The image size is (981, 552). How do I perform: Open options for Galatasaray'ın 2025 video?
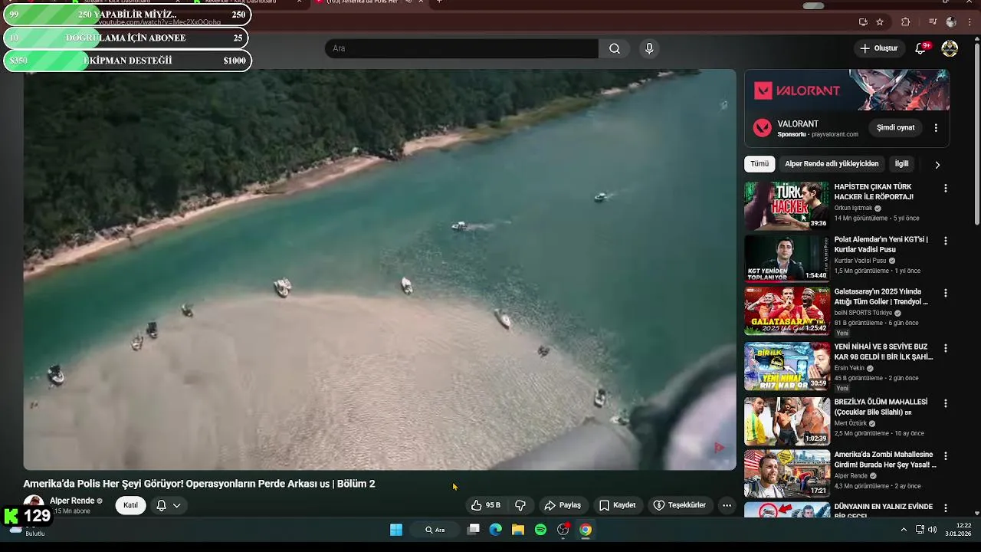click(x=945, y=293)
